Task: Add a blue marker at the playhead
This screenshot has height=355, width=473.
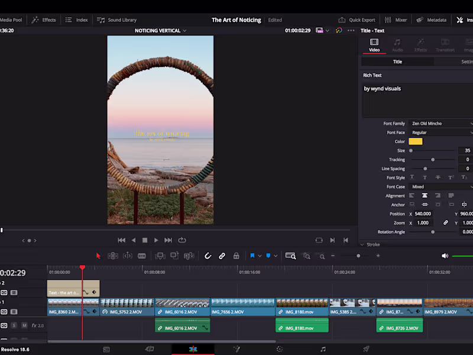Action: pyautogui.click(x=268, y=256)
